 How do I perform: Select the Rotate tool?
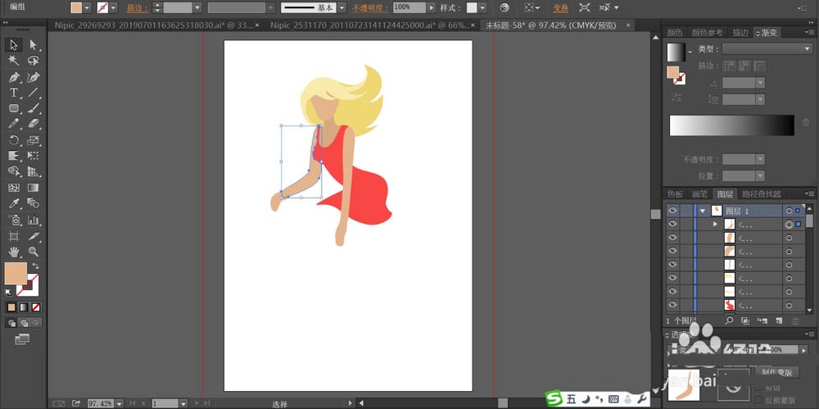14,140
